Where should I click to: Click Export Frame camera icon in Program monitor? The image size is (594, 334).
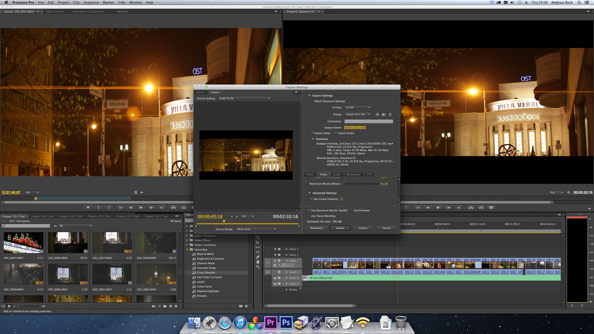(491, 208)
